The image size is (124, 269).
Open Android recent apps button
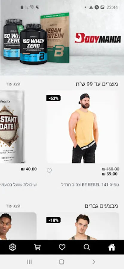(x=29, y=262)
